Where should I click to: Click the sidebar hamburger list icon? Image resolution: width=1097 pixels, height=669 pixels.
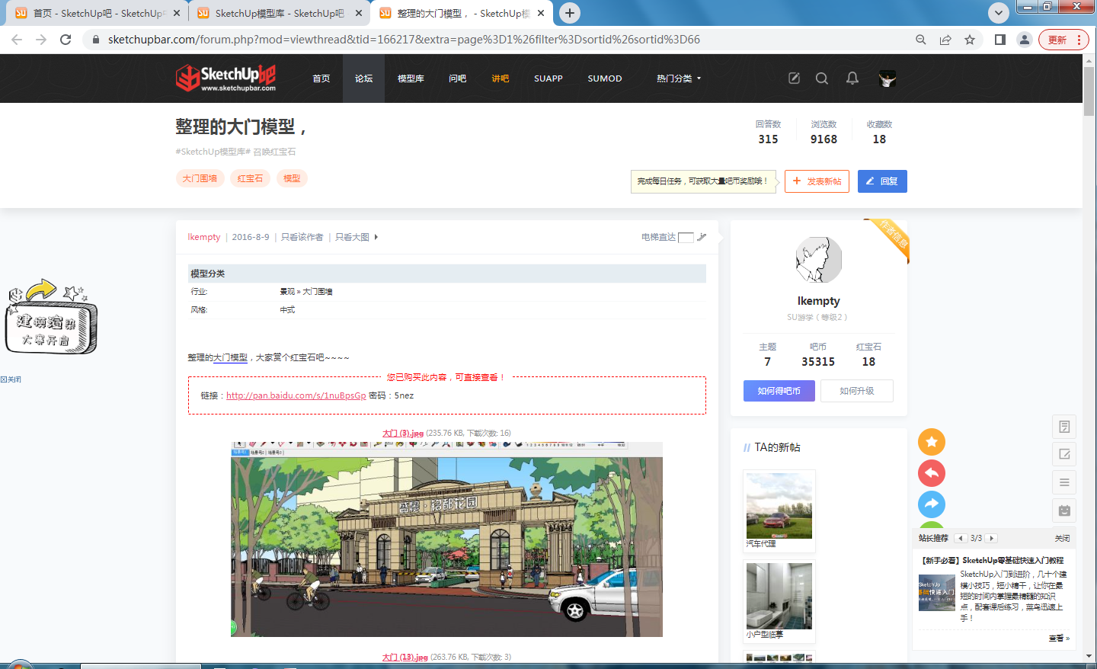click(x=1064, y=482)
